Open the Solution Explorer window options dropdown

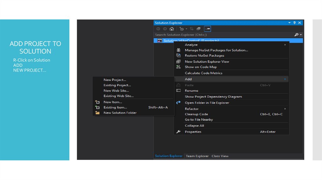(x=289, y=23)
